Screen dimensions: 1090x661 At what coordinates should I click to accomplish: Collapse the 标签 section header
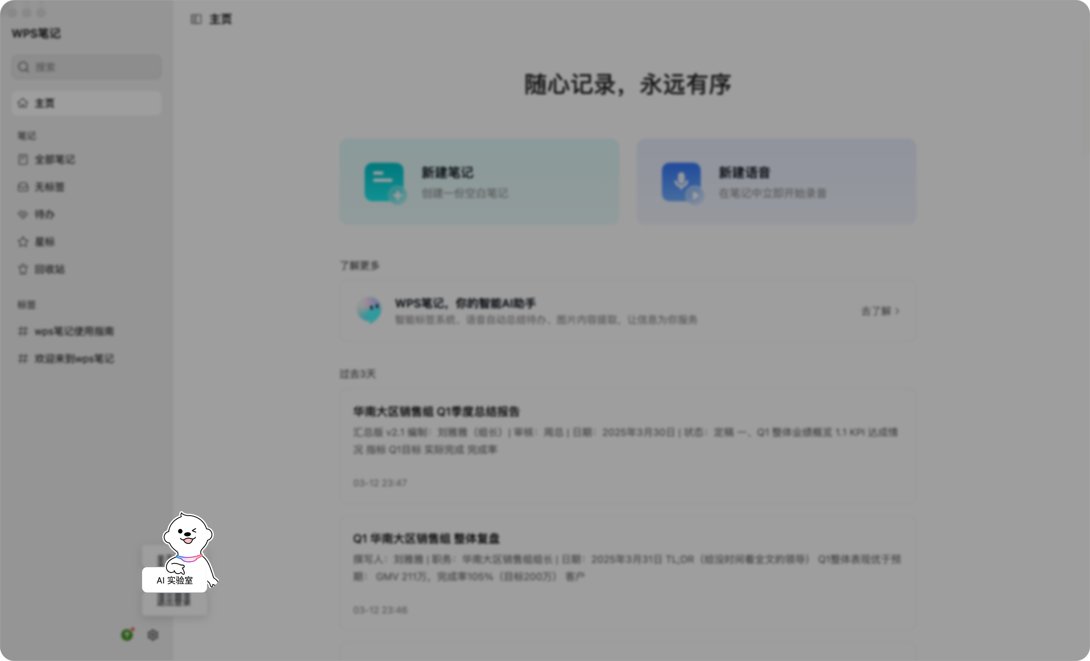[x=26, y=305]
